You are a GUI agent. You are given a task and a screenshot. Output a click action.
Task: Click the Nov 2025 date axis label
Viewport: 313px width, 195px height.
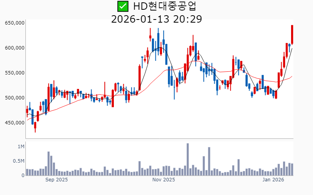(x=164, y=180)
